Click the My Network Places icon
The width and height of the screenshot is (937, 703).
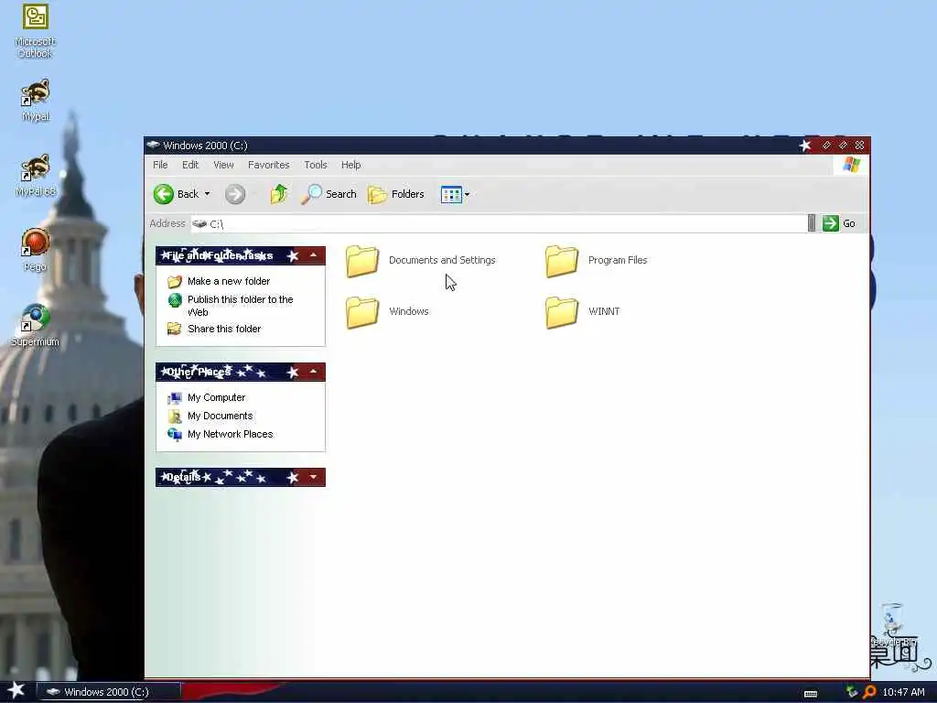coord(175,434)
